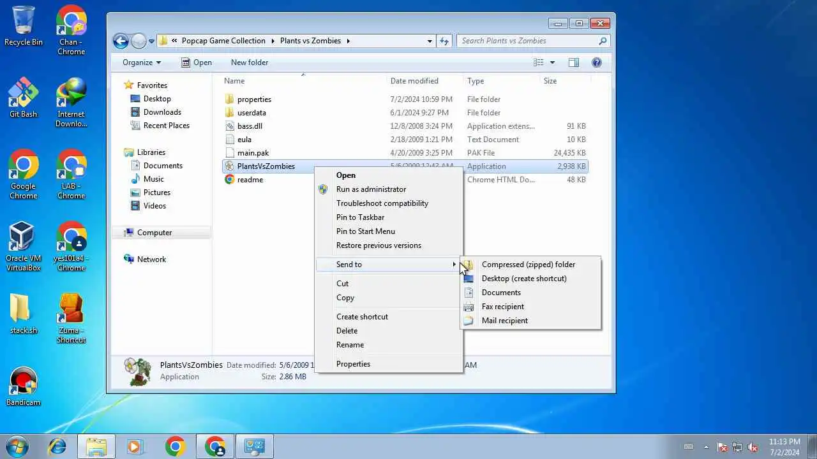Open the view options dropdown arrow
This screenshot has width=817, height=459.
click(552, 62)
